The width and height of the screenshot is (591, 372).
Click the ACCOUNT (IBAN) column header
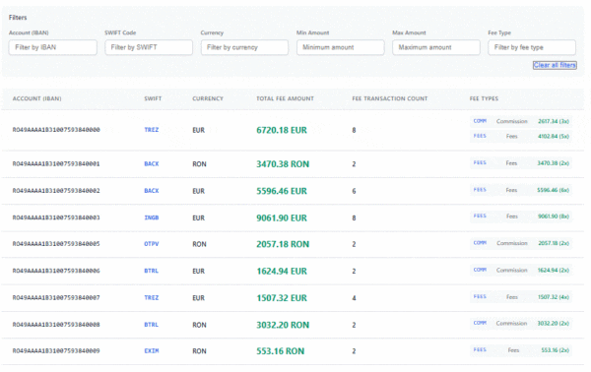37,98
